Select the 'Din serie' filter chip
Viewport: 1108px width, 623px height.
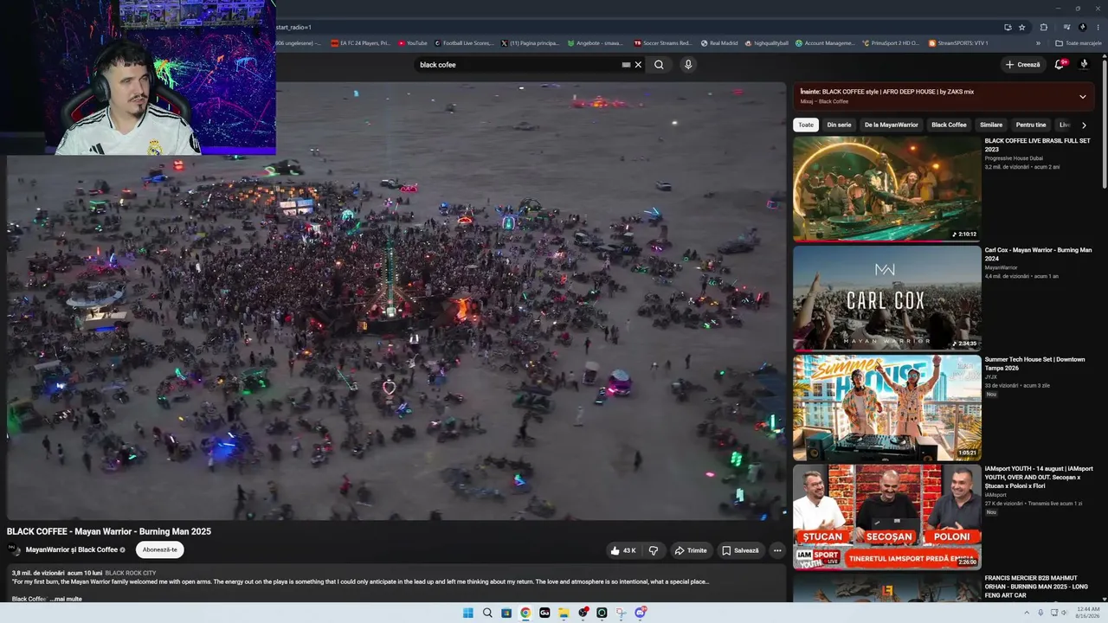click(839, 125)
